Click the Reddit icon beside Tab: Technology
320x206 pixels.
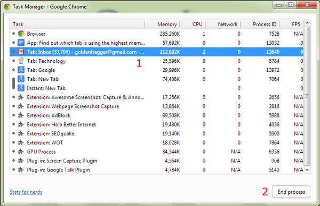coord(21,61)
